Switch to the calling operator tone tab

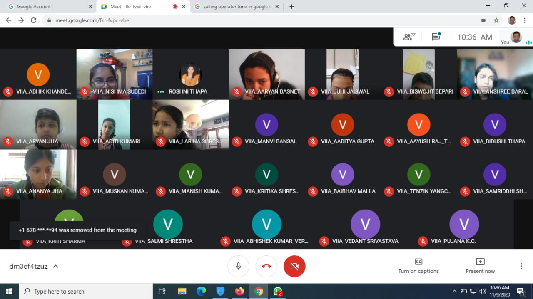235,7
